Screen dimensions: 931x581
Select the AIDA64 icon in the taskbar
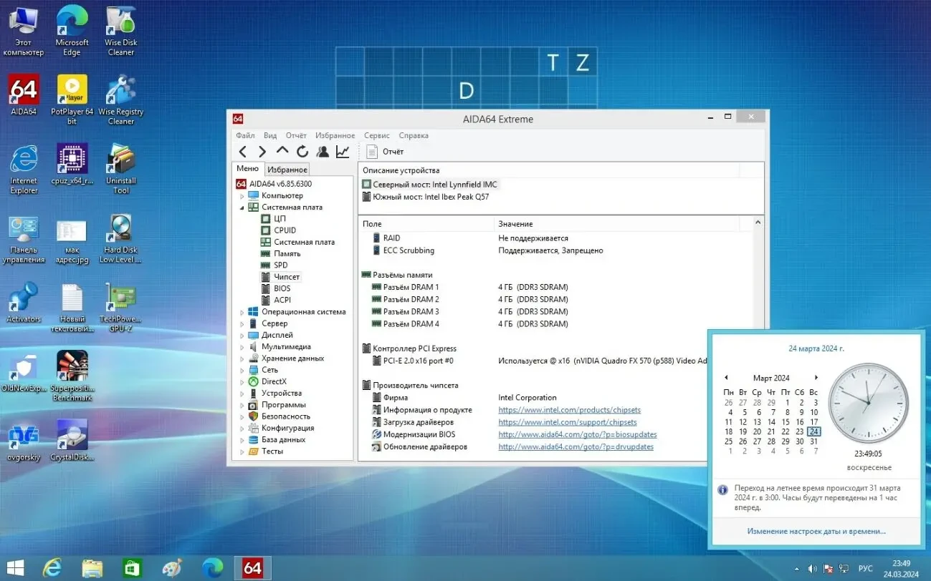point(252,567)
